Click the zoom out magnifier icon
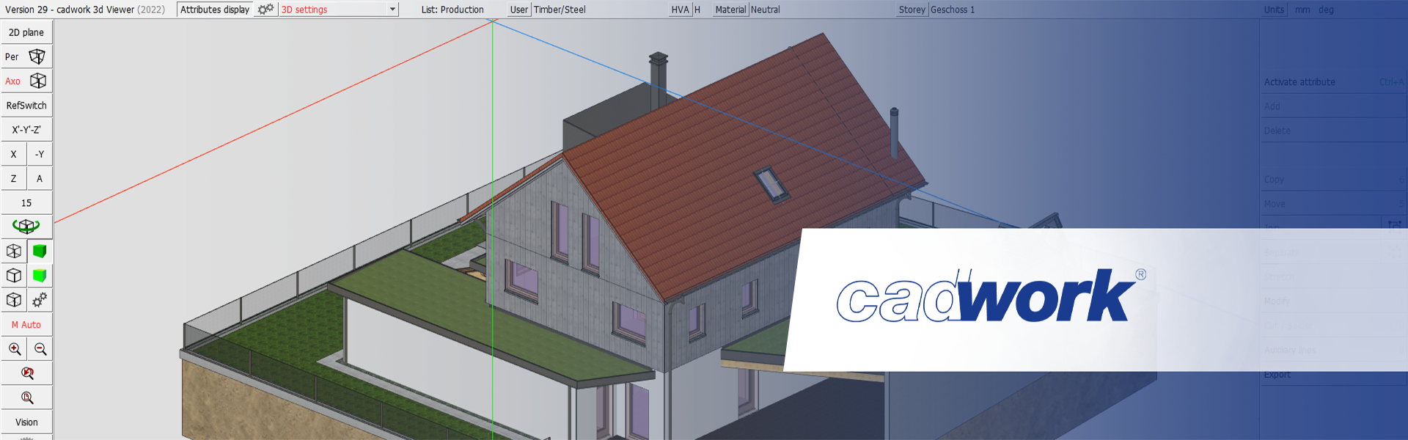The height and width of the screenshot is (440, 1408). pos(40,349)
